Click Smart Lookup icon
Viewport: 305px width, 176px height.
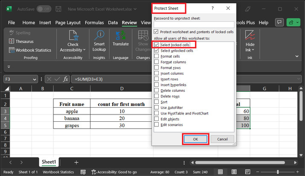click(x=99, y=35)
